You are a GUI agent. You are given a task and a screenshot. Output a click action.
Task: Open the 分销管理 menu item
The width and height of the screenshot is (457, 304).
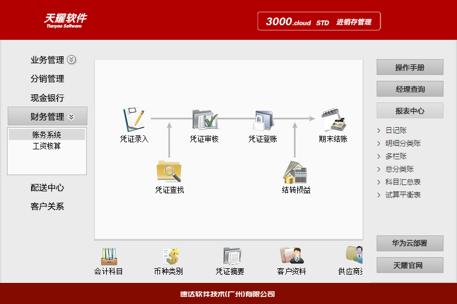pos(47,79)
